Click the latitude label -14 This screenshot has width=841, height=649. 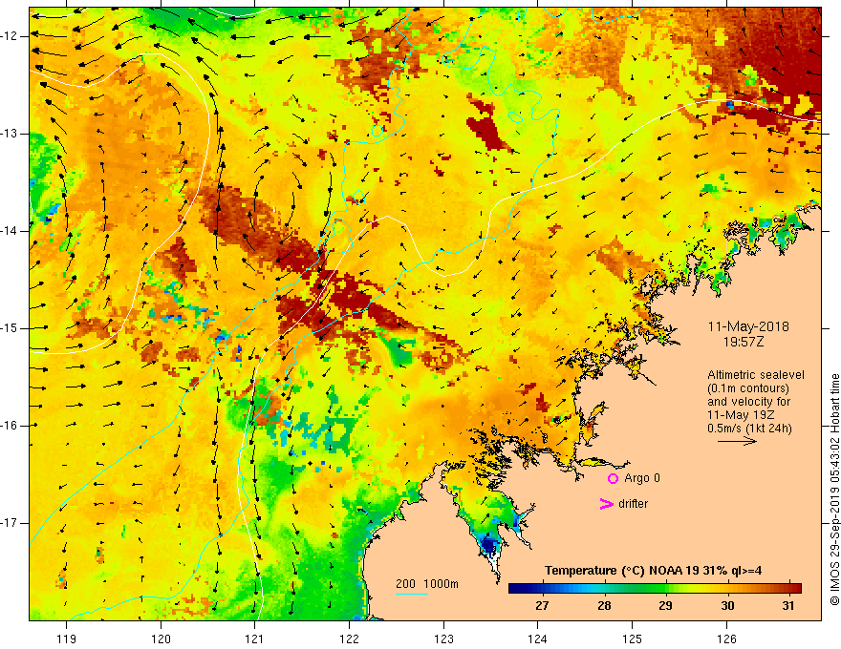coord(10,231)
